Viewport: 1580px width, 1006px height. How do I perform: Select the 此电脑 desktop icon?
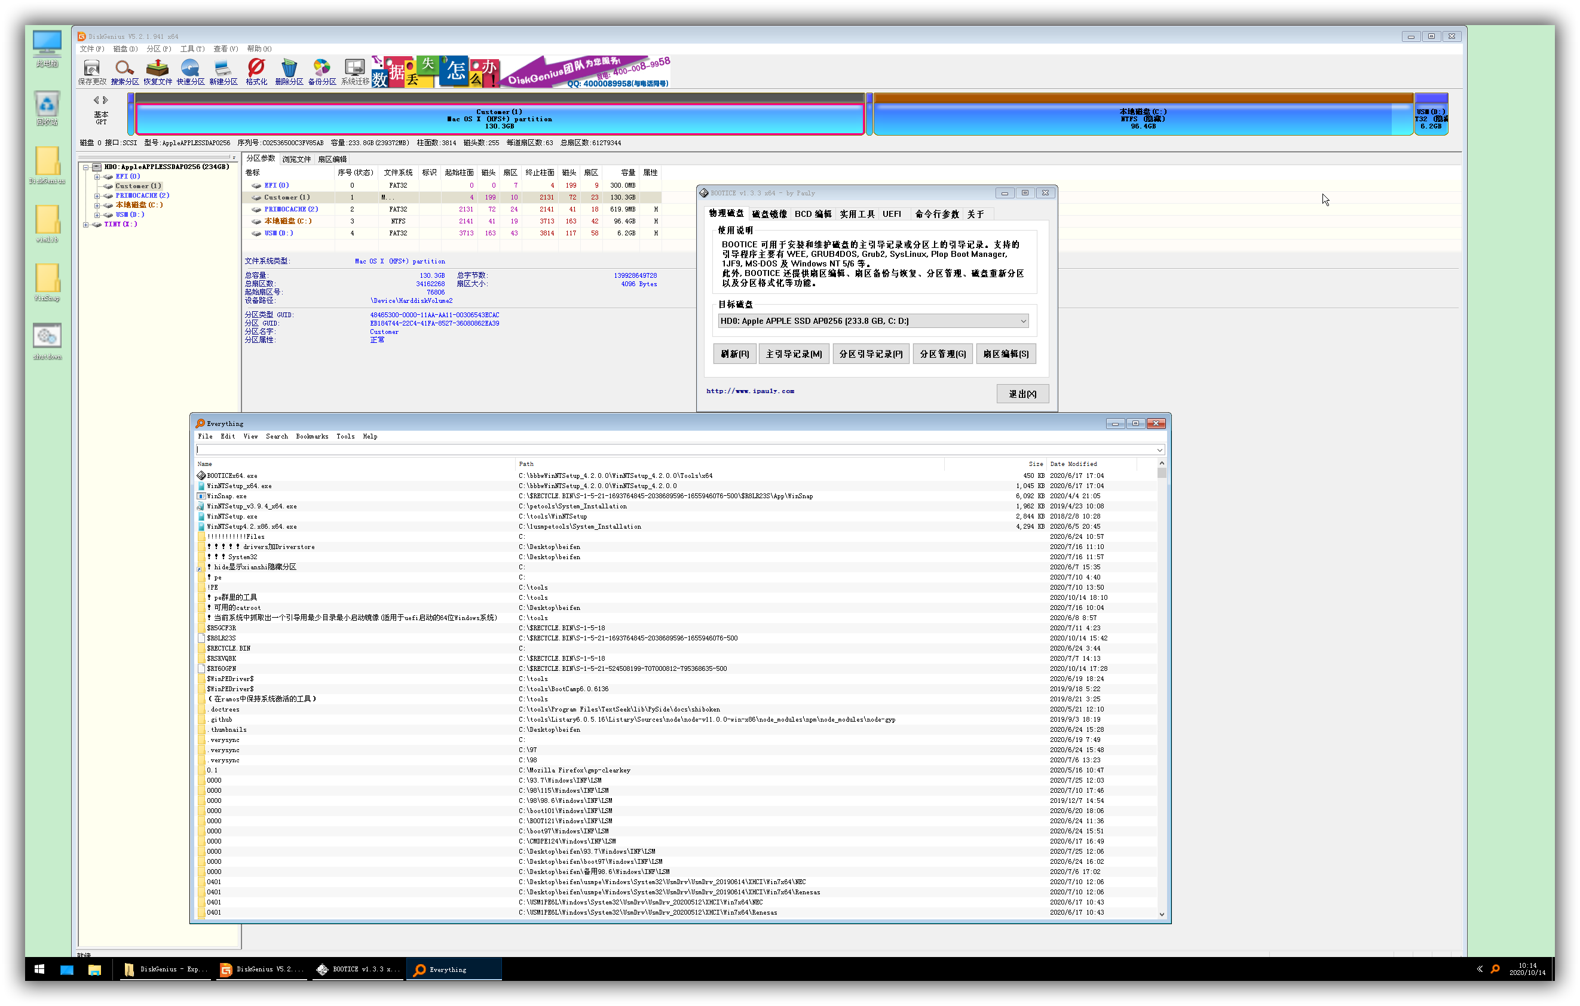point(47,48)
